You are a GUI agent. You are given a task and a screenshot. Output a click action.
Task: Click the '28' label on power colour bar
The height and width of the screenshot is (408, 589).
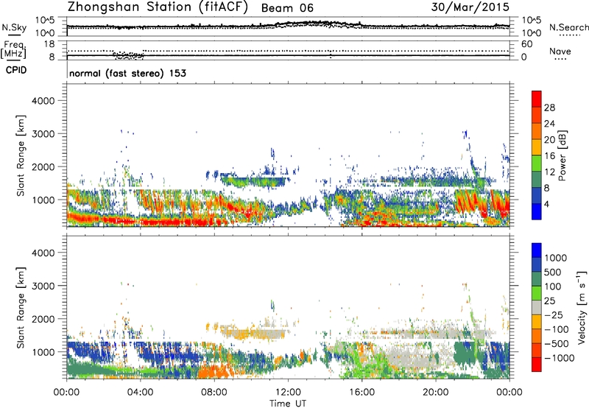click(x=549, y=108)
